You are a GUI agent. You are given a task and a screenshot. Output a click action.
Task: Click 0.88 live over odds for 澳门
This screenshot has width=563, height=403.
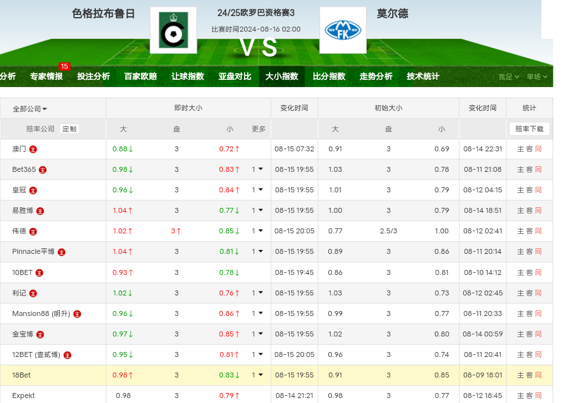123,149
